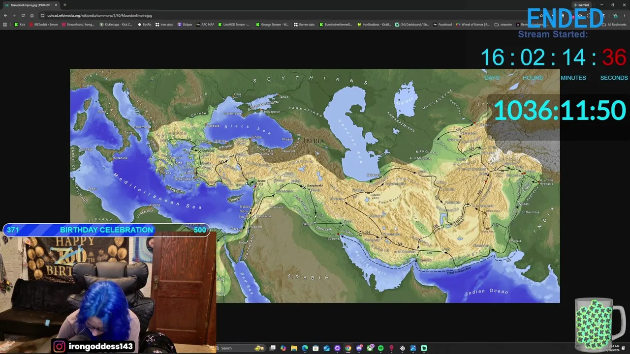Viewport: 630px width, 354px height.
Task: Expand the All Bookmarks folder
Action: tap(615, 25)
